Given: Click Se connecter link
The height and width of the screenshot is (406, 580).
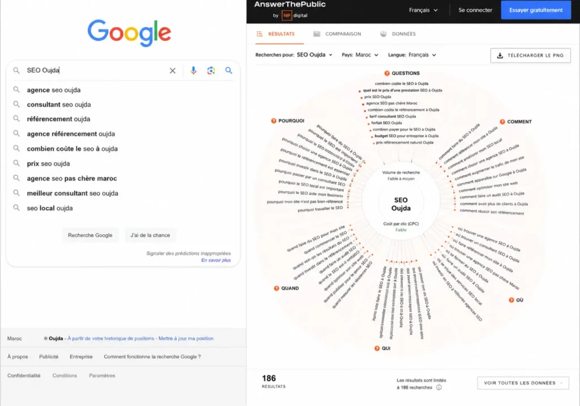Looking at the screenshot, I should click(x=475, y=10).
